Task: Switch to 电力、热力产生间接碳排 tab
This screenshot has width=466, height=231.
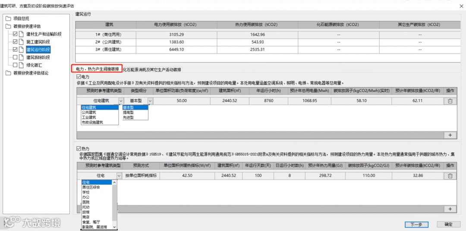Action: click(x=97, y=69)
